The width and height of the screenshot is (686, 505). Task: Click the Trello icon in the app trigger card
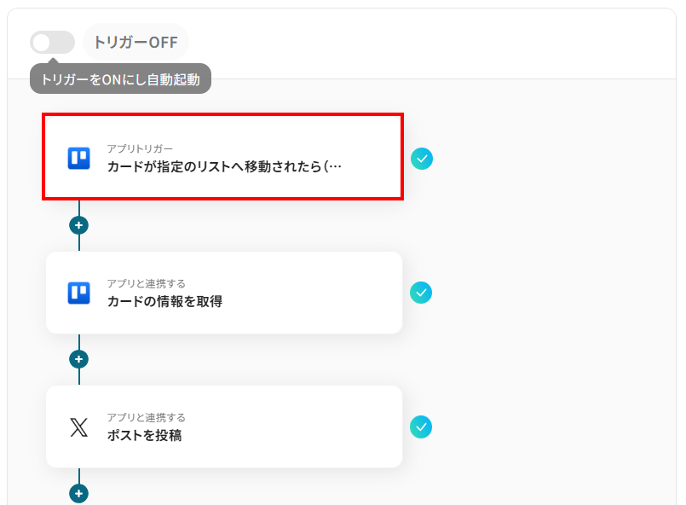(78, 158)
